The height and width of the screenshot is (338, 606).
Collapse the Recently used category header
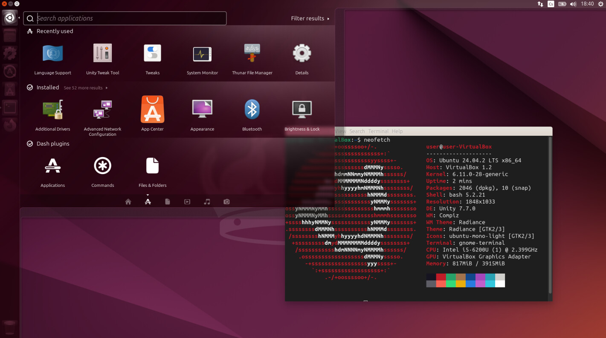[55, 31]
